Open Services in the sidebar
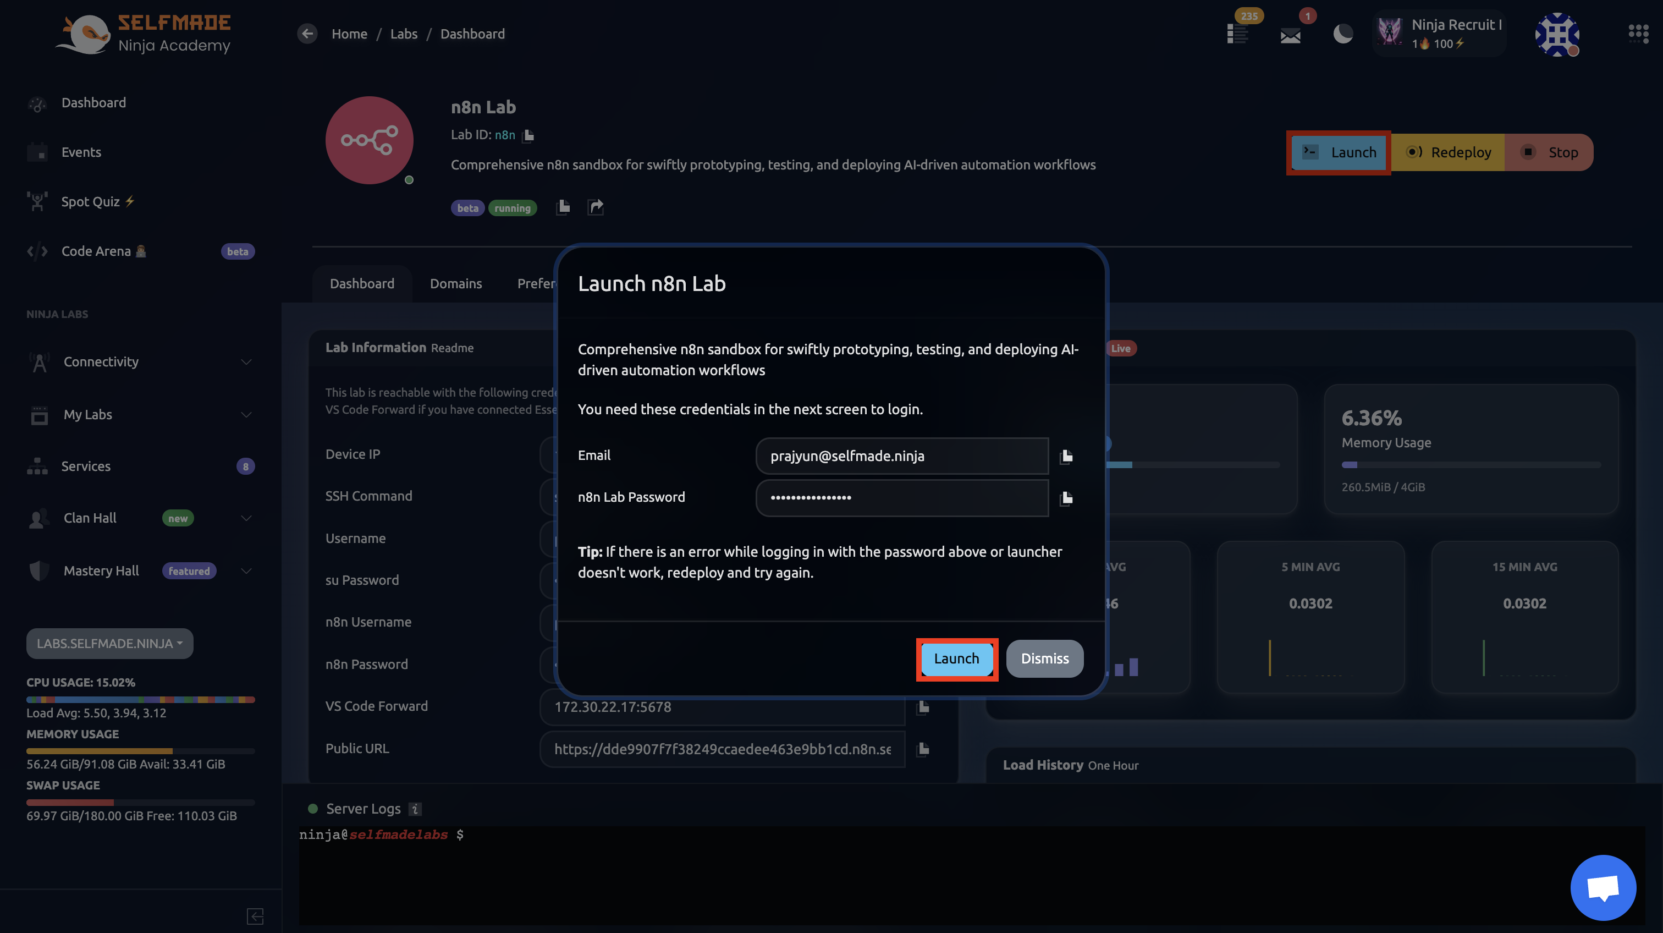 86,466
